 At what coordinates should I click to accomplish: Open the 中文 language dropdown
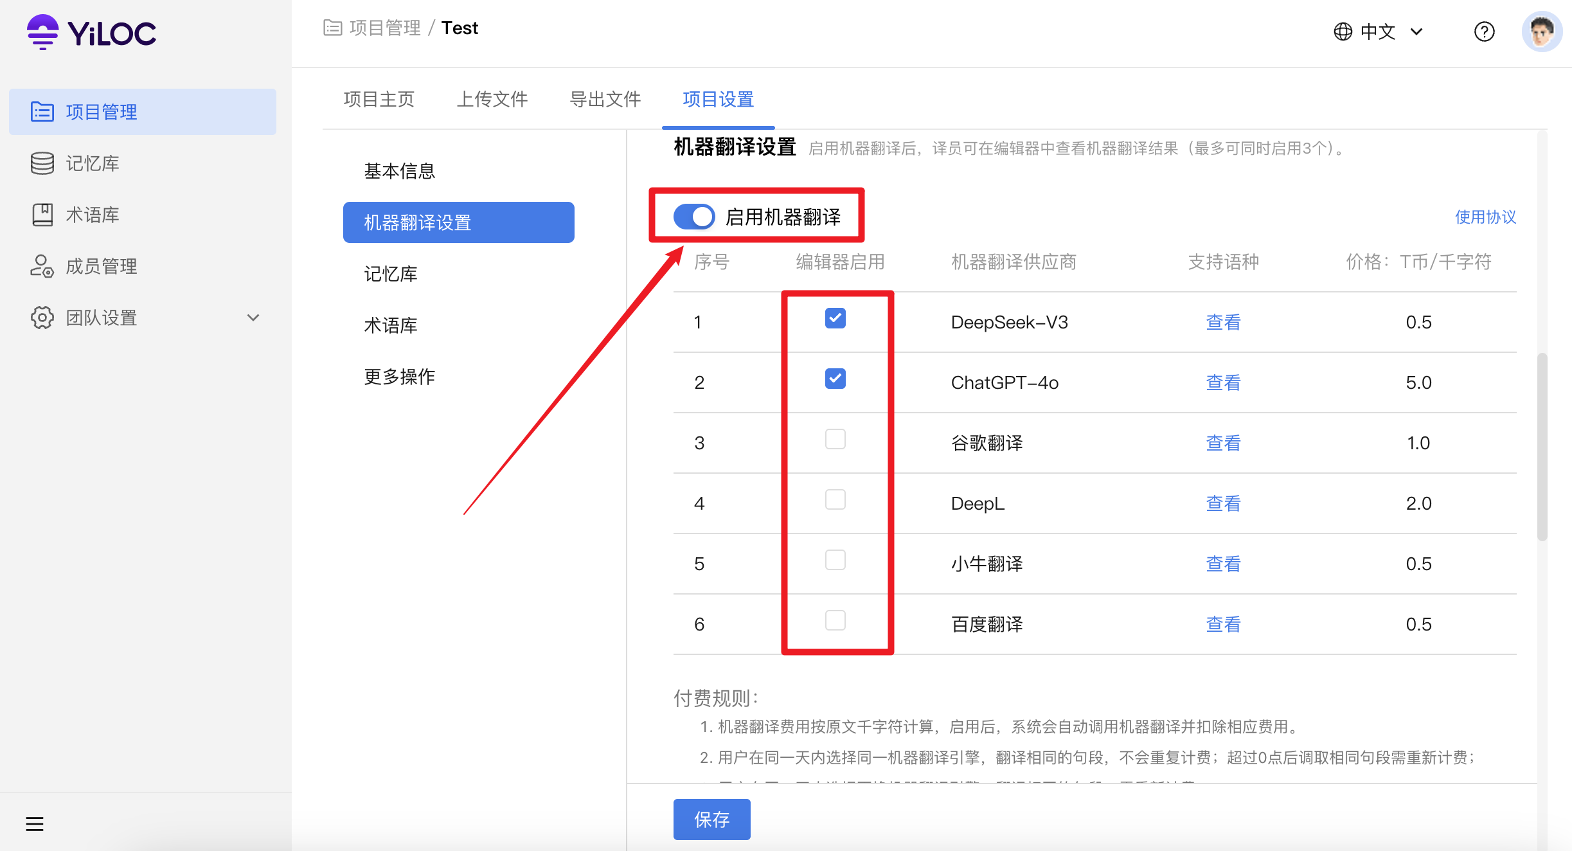tap(1379, 31)
